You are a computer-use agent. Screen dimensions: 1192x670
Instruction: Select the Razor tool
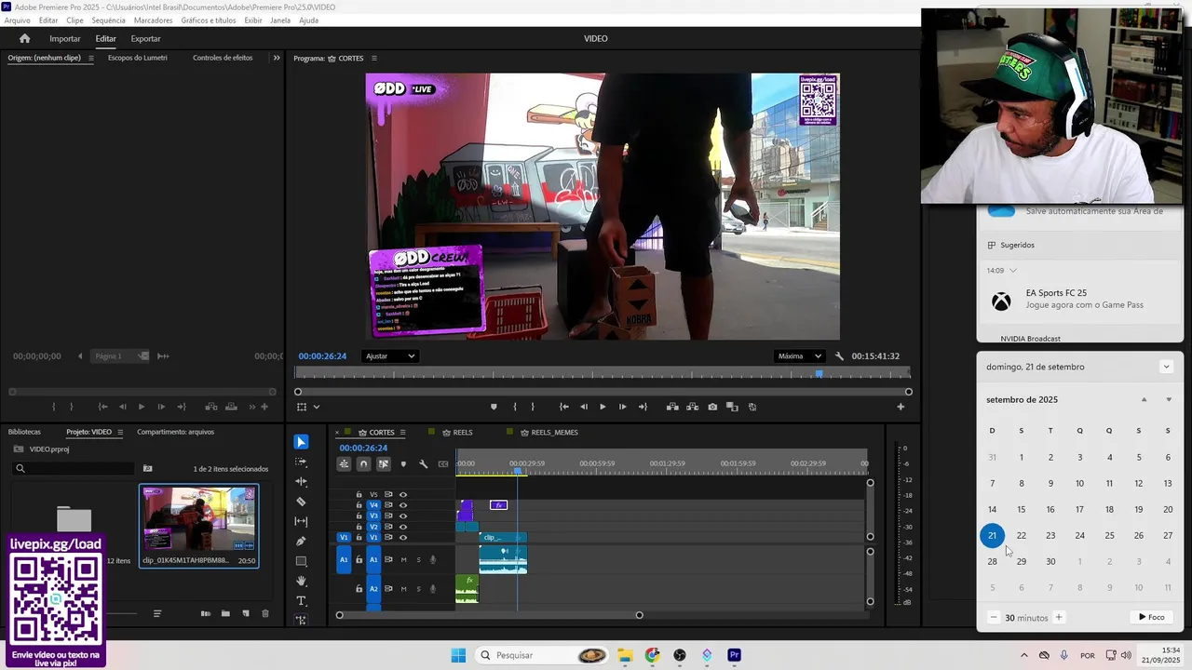301,502
